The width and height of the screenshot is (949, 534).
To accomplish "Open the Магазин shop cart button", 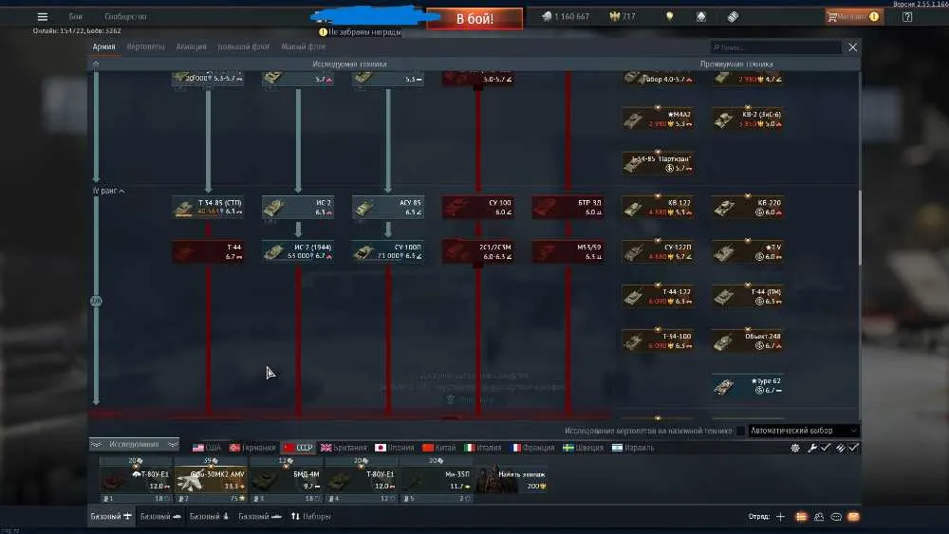I will [853, 17].
